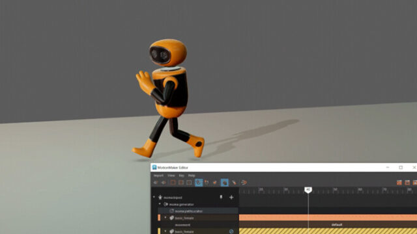Toggle the first blue-highlighted toolbar button

tap(199, 183)
